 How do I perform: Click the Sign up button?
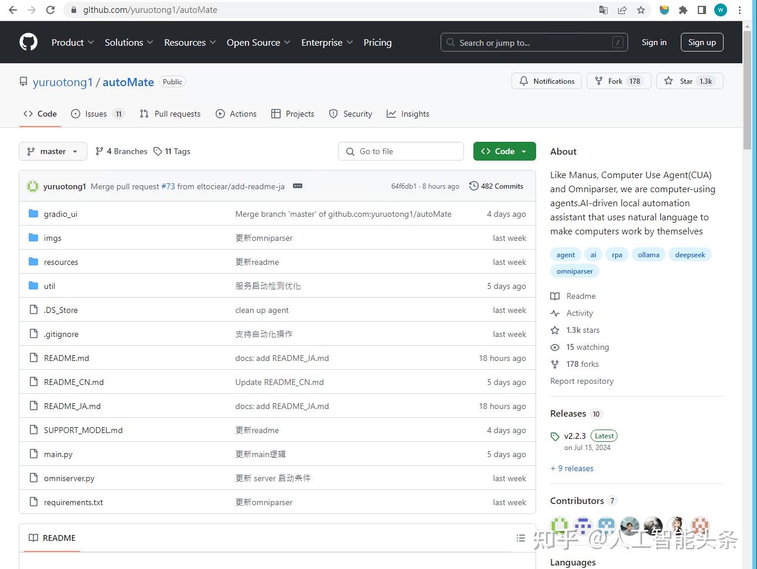point(702,42)
